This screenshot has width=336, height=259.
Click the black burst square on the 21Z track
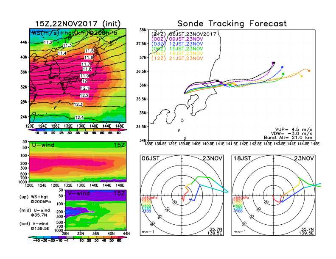[218, 81]
